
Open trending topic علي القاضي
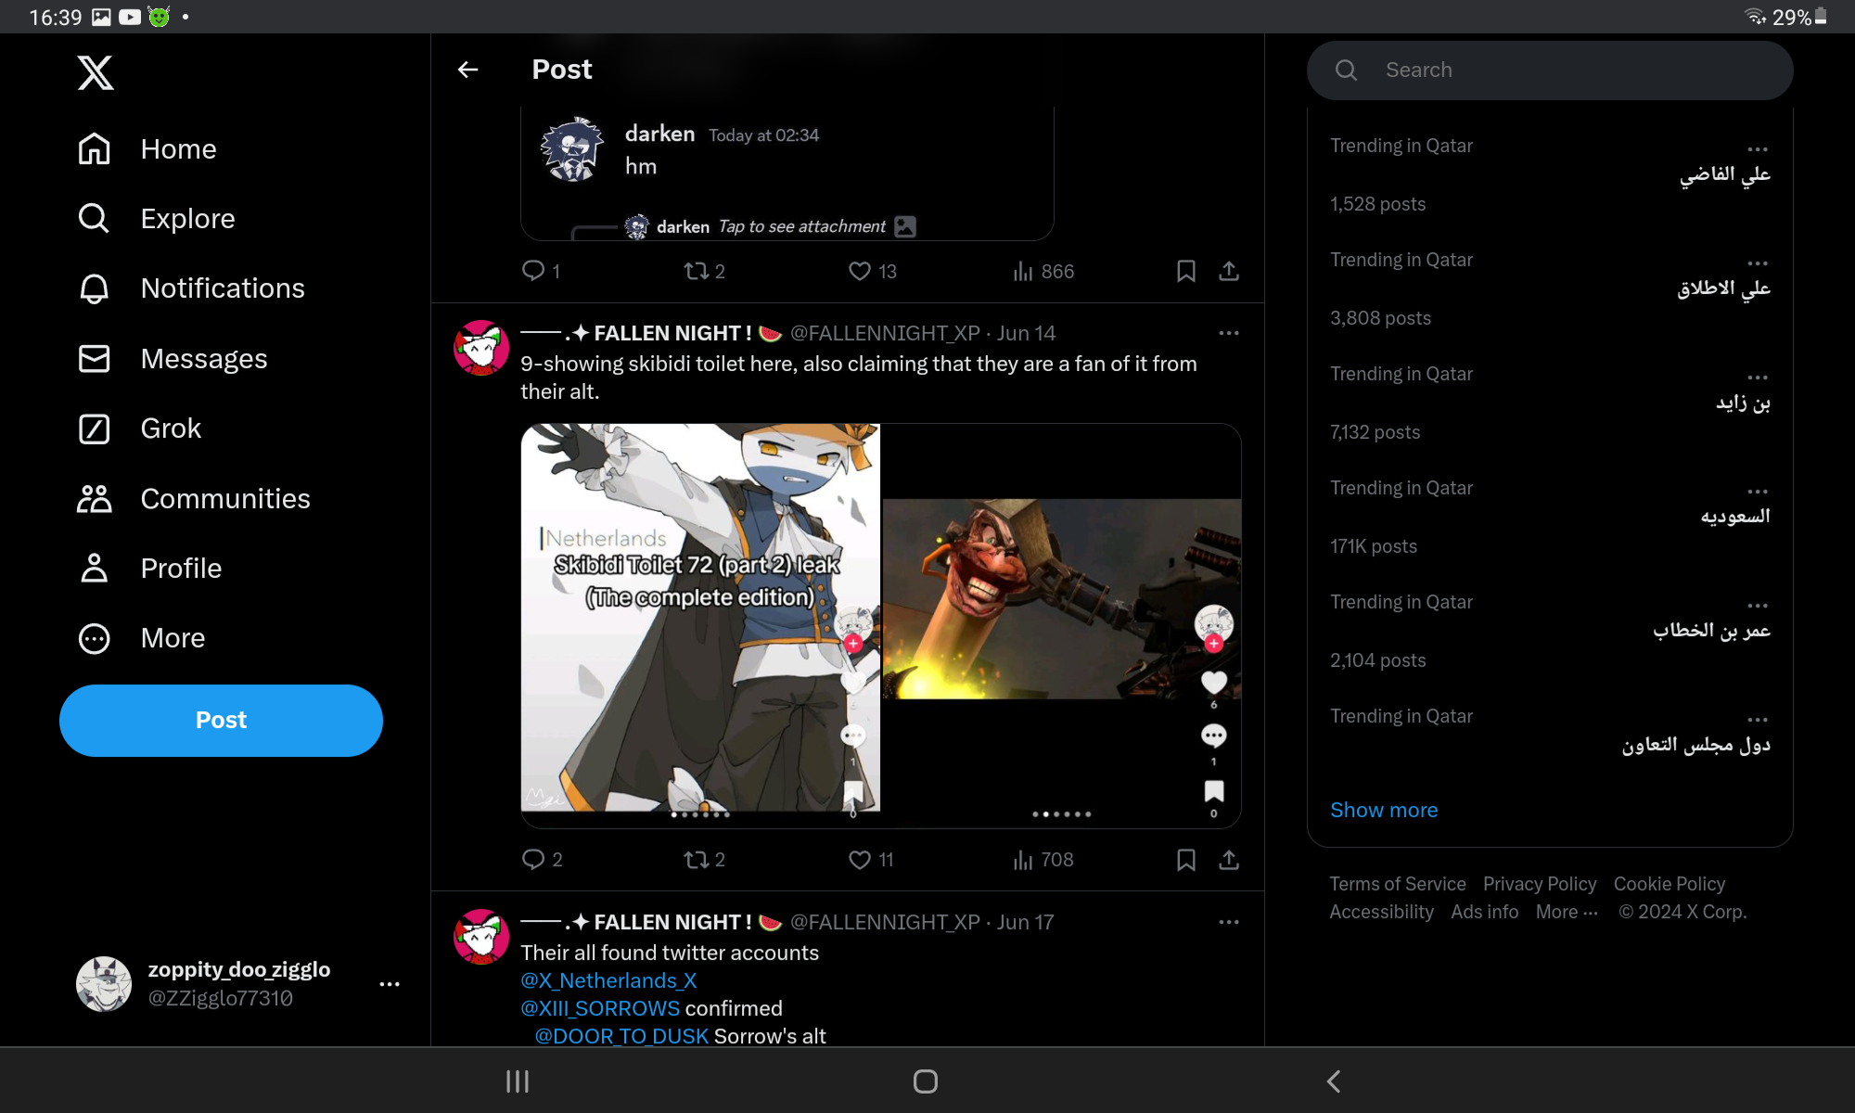tap(1724, 174)
